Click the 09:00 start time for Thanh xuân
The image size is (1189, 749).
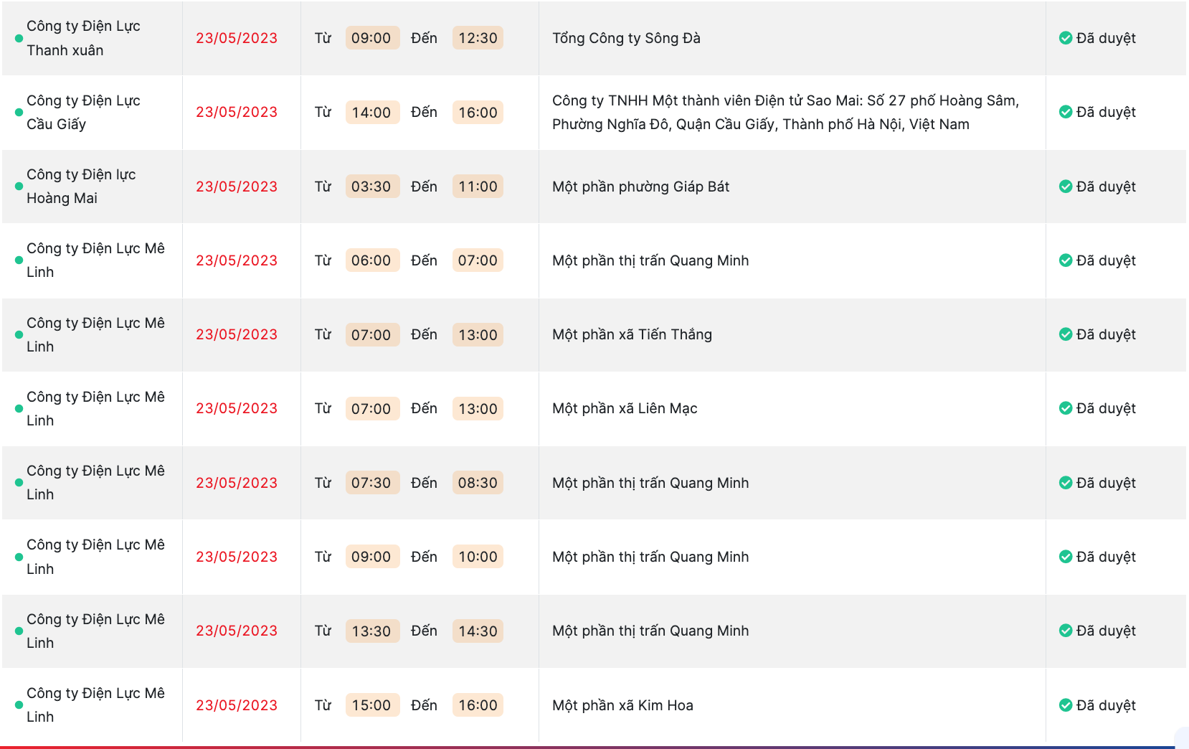click(371, 38)
